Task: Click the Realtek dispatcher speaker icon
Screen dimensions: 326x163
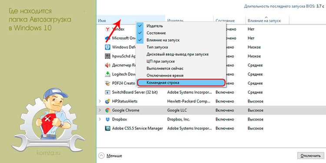Action: pyautogui.click(x=107, y=65)
